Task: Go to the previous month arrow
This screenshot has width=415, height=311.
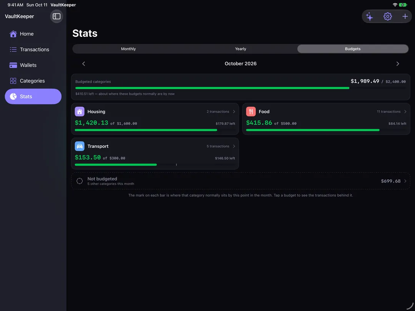Action: (84, 64)
